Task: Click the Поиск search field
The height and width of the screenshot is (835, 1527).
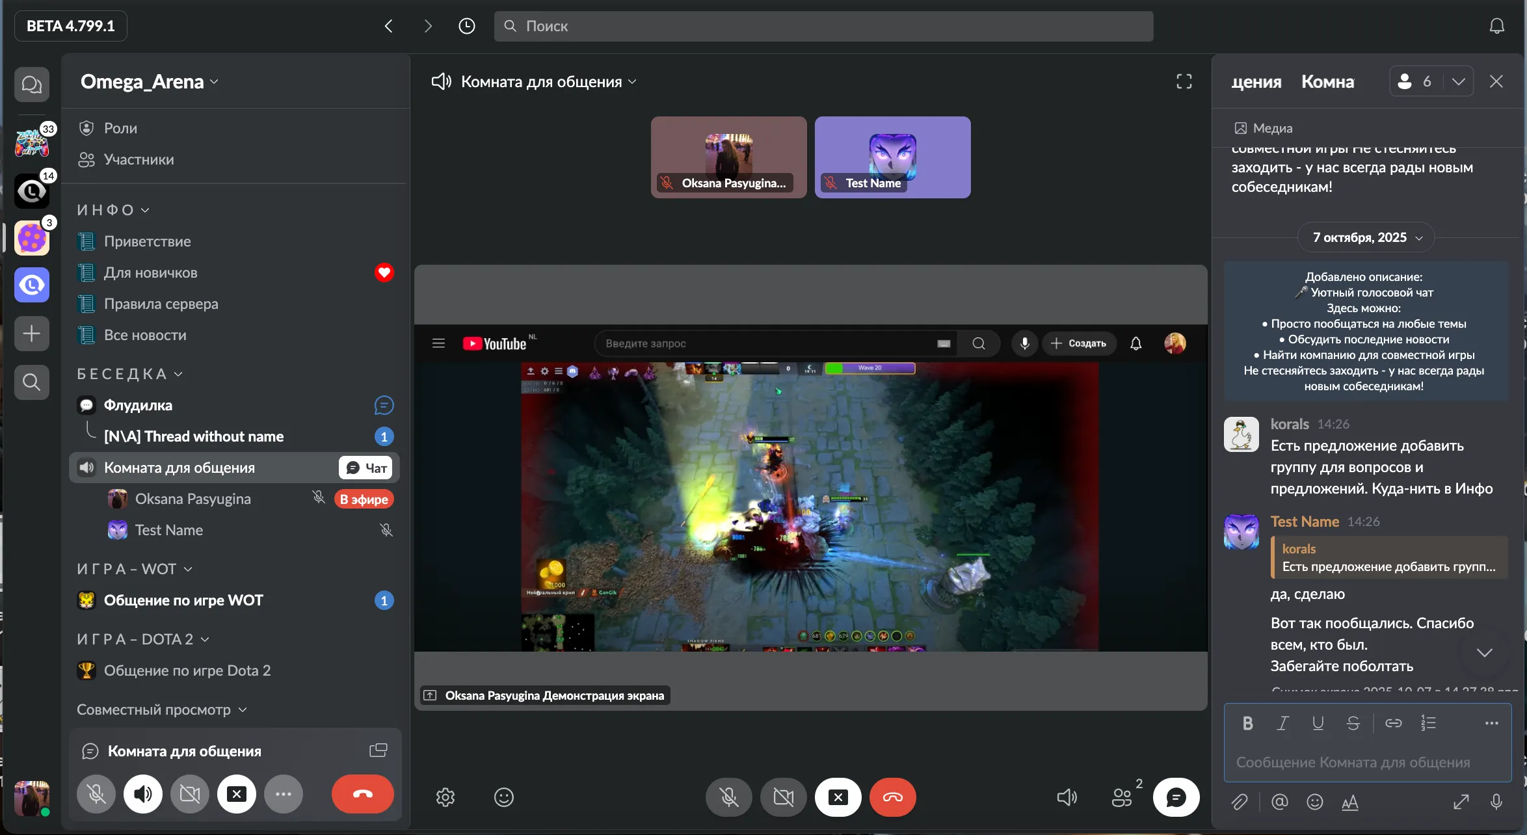Action: pyautogui.click(x=823, y=26)
